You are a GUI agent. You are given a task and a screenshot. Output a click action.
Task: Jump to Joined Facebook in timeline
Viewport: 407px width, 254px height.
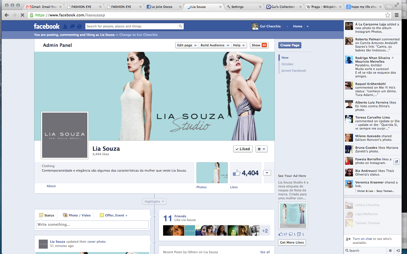[x=294, y=71]
